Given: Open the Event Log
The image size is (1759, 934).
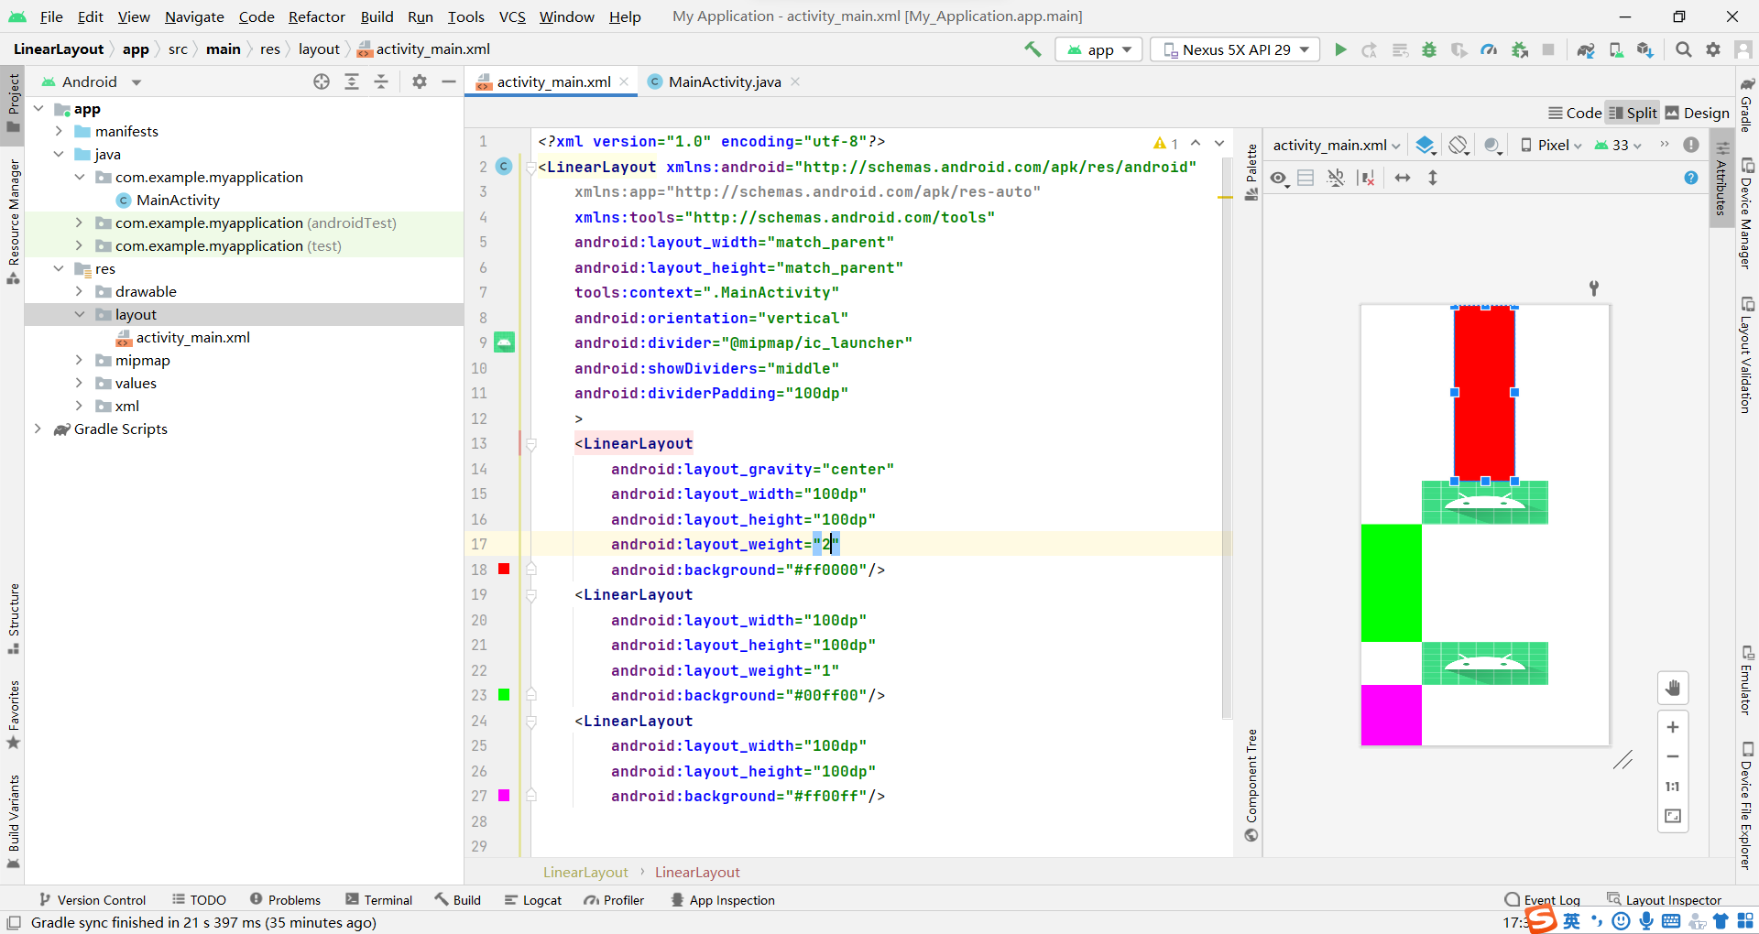Looking at the screenshot, I should click(x=1551, y=900).
